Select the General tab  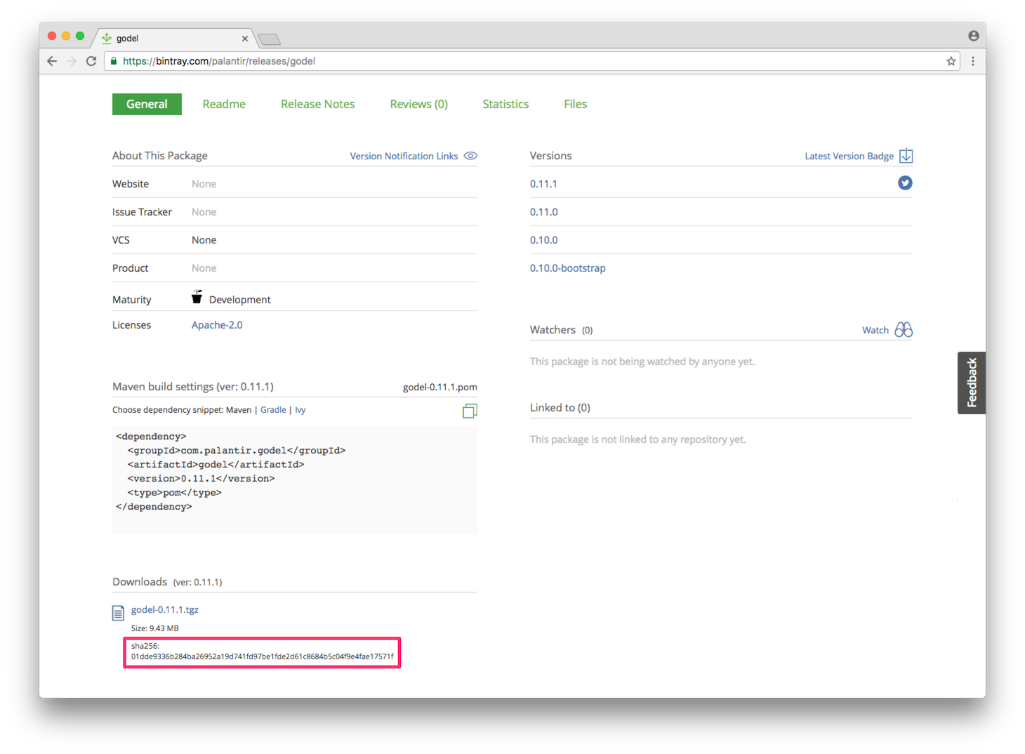coord(147,104)
